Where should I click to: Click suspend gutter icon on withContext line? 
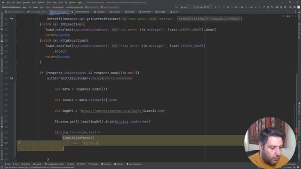click(11, 78)
